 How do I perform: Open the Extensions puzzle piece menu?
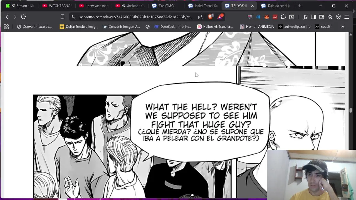(x=283, y=17)
